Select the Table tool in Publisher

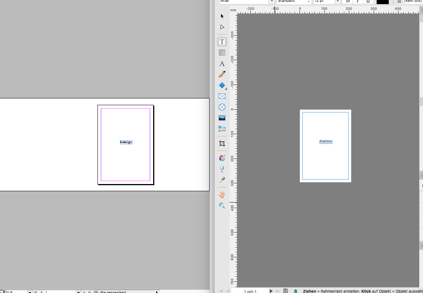tap(222, 53)
